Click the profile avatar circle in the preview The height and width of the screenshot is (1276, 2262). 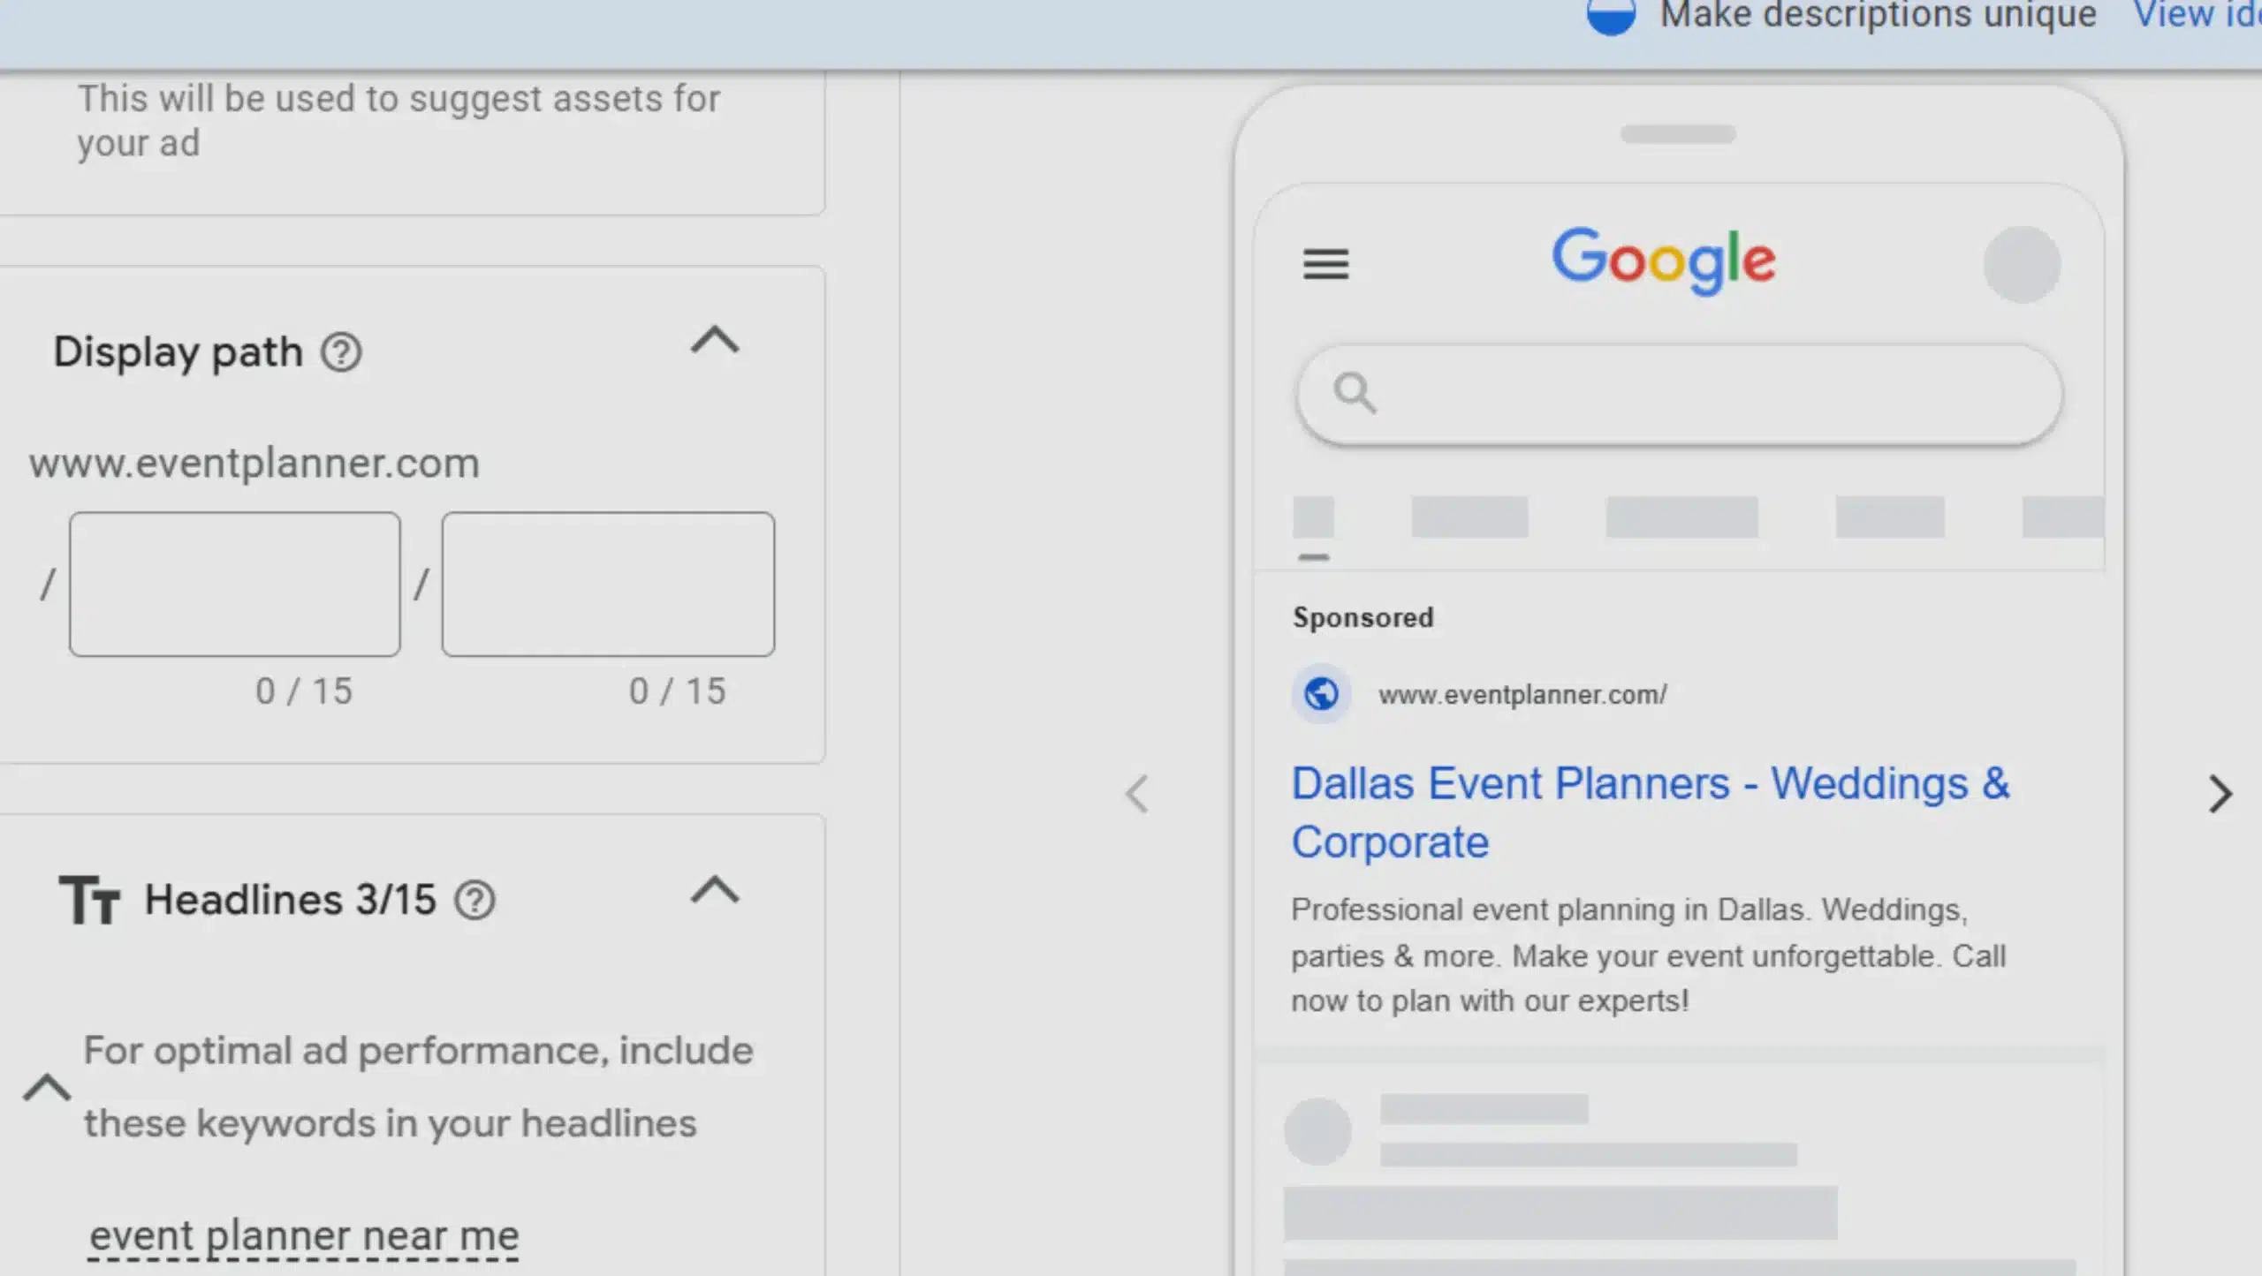click(2023, 265)
